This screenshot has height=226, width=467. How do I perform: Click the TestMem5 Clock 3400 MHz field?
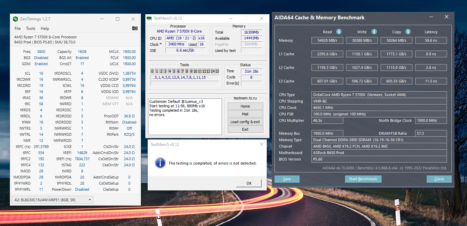click(x=176, y=44)
